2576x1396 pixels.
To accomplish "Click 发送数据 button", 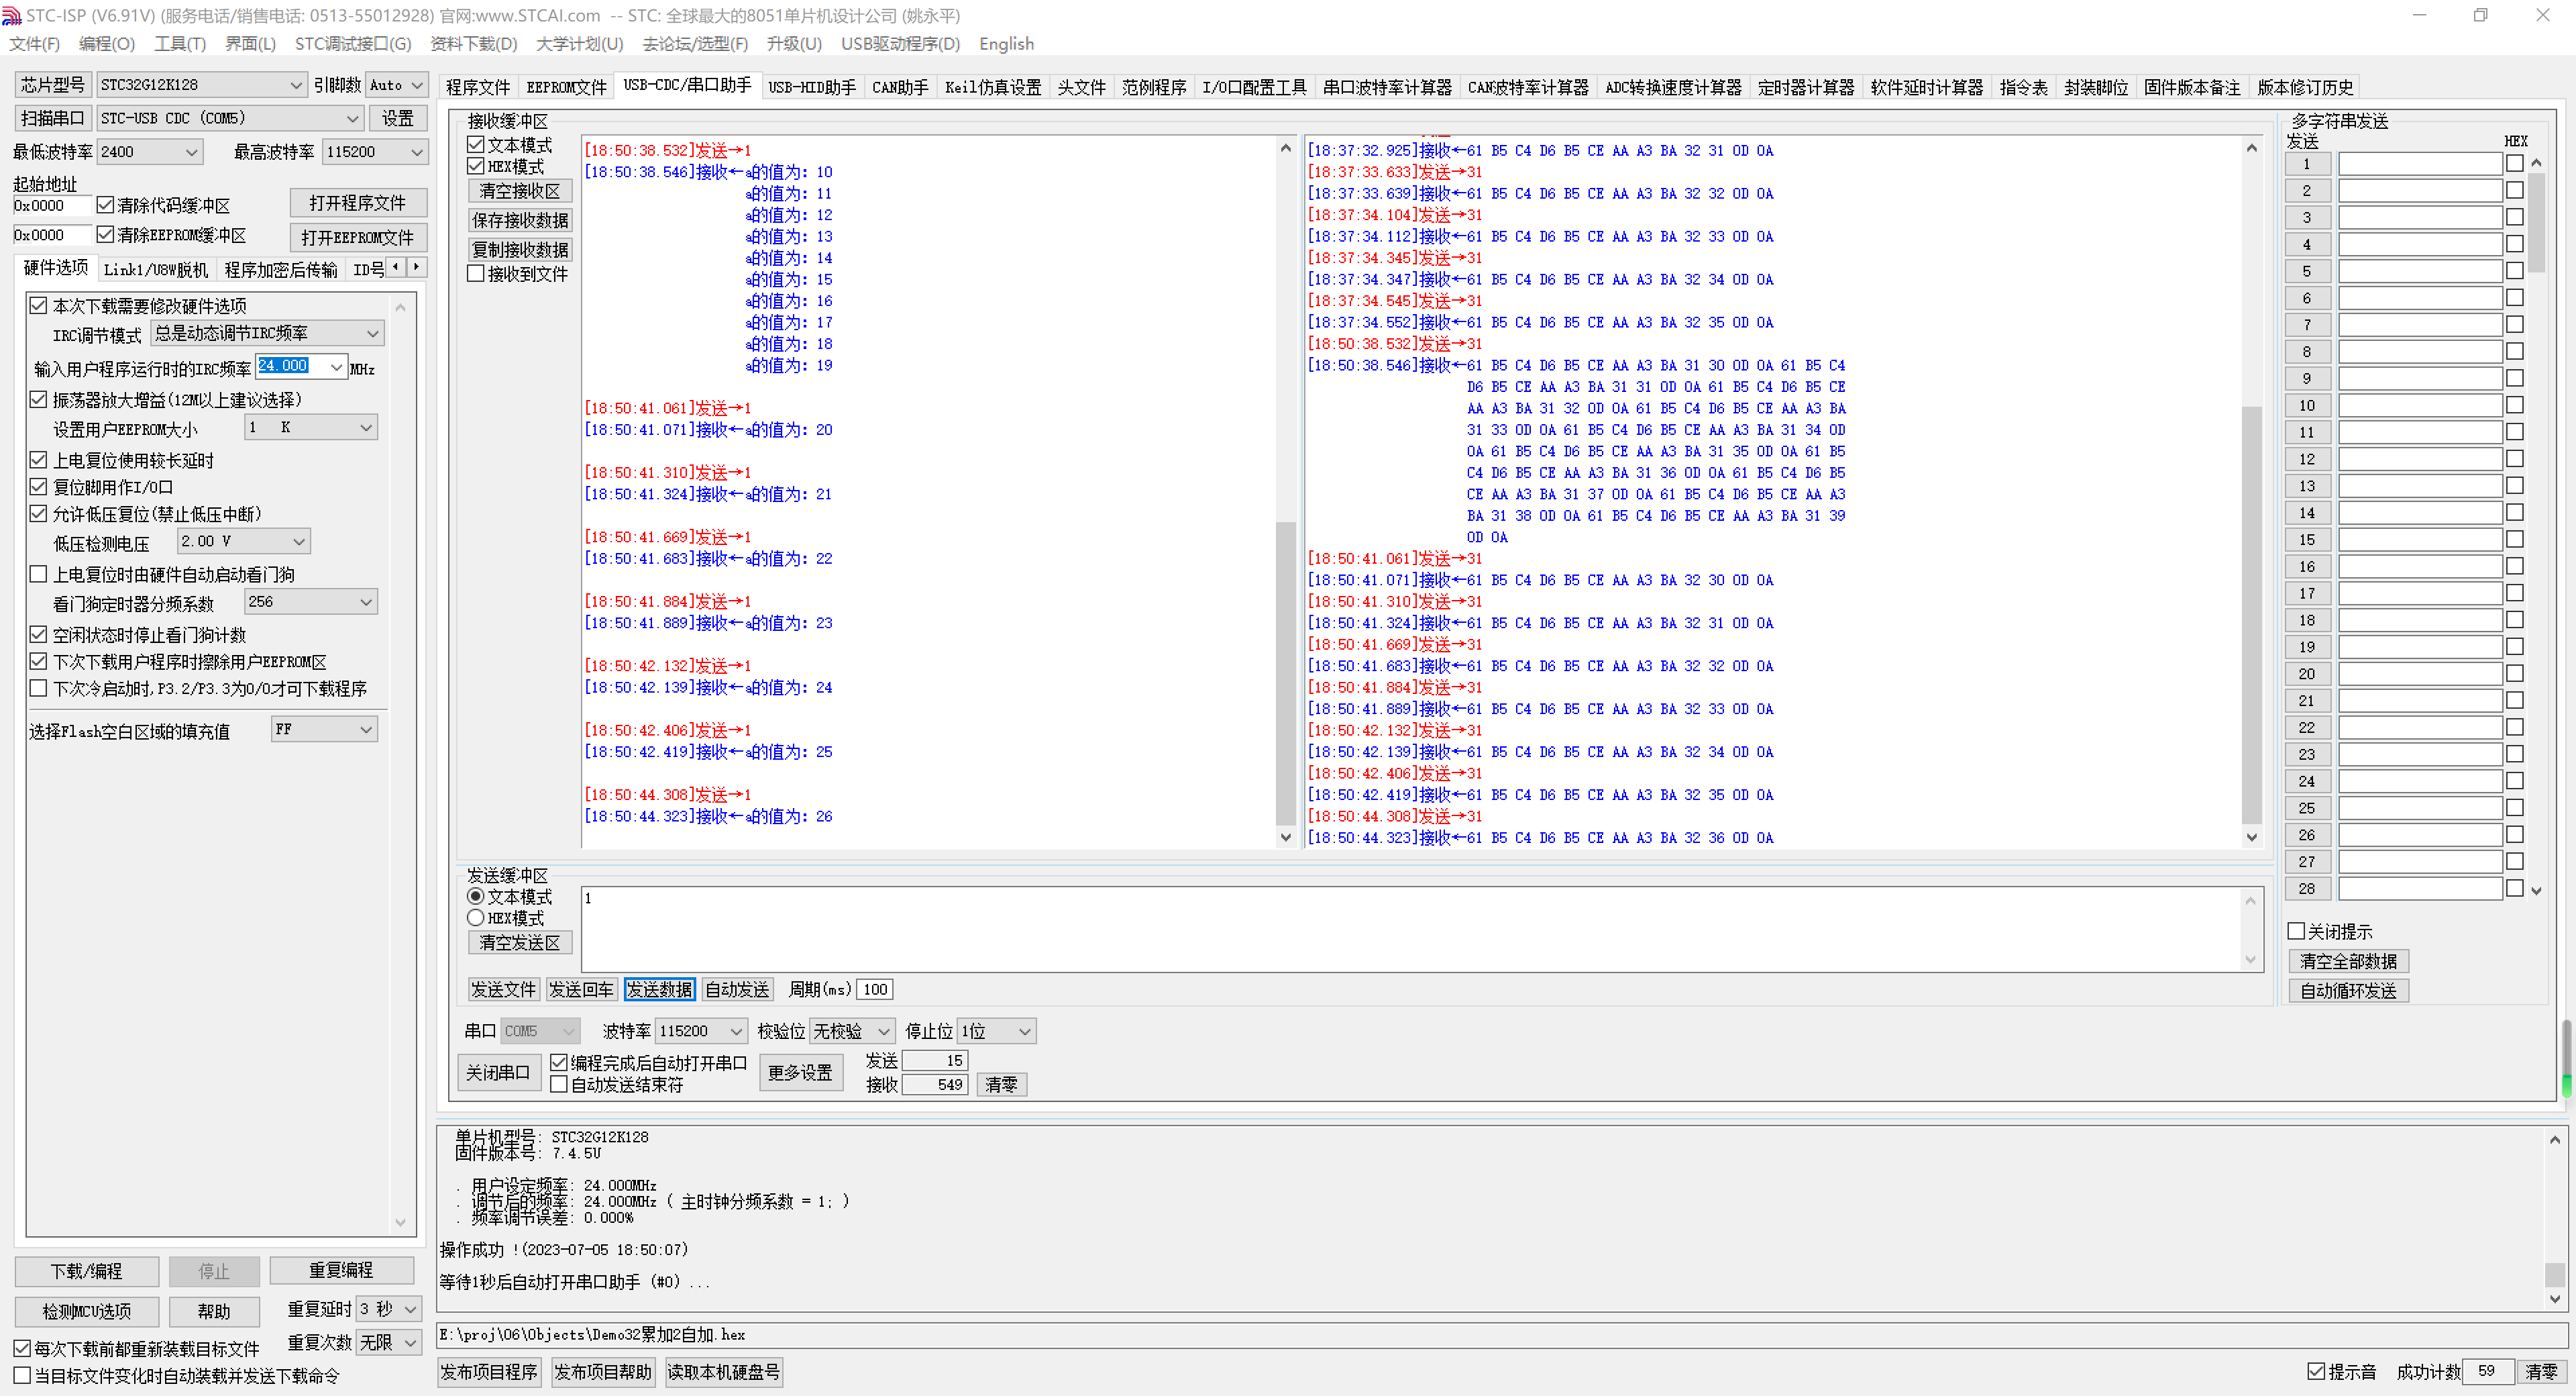I will [659, 989].
